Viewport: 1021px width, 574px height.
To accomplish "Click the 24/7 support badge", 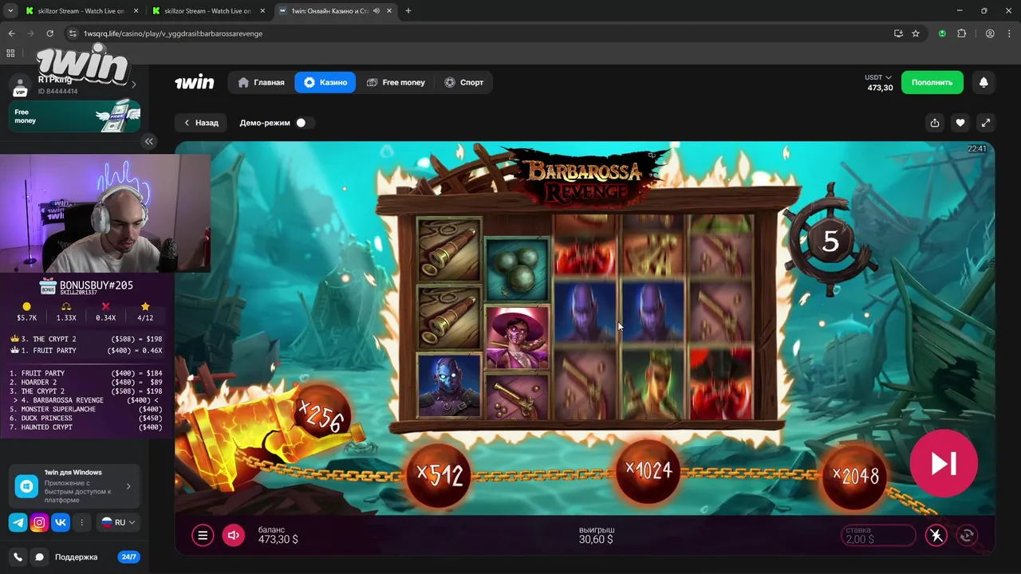I will 128,557.
